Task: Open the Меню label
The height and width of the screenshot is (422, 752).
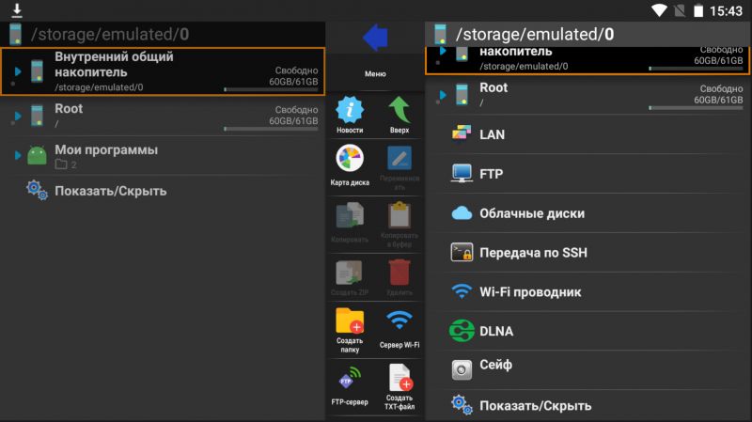Action: click(375, 74)
